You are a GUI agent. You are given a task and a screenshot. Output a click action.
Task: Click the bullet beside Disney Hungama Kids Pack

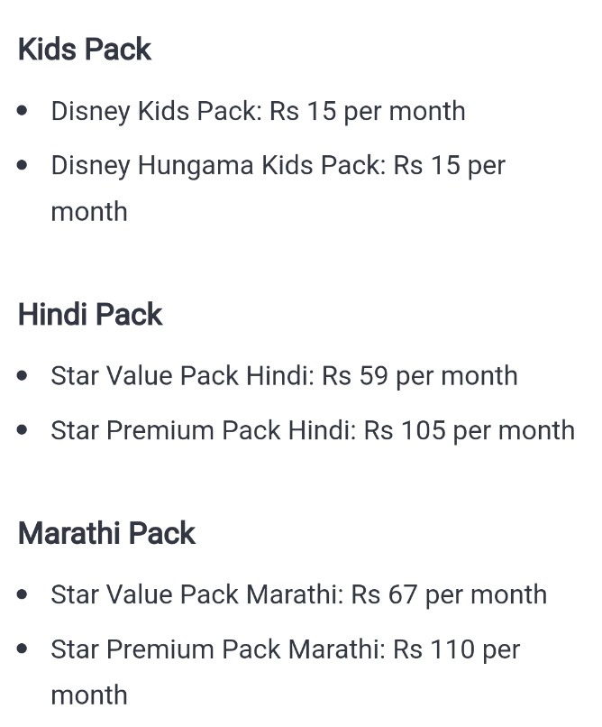(x=23, y=166)
